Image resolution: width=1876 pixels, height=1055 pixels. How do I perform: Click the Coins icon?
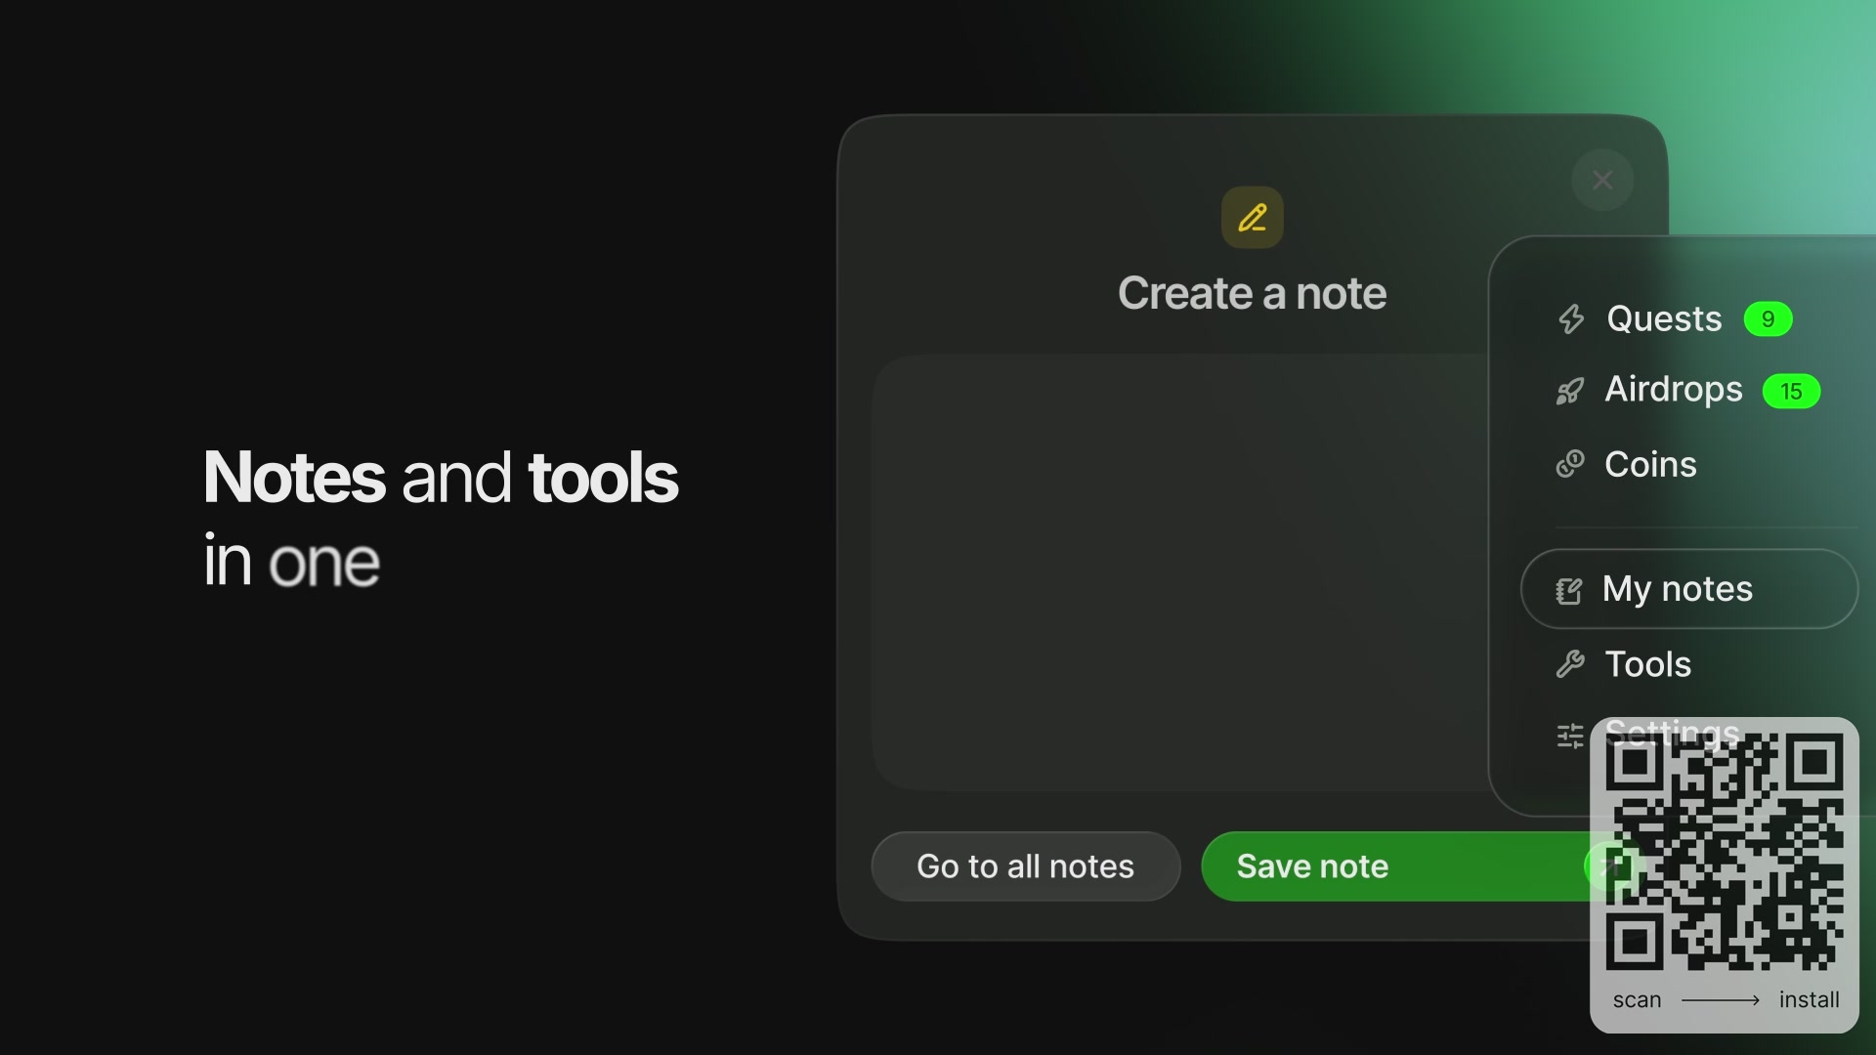(1570, 464)
